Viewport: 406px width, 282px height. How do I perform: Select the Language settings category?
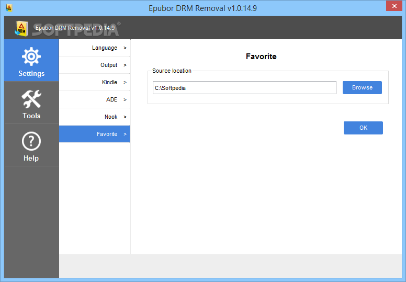coord(95,48)
